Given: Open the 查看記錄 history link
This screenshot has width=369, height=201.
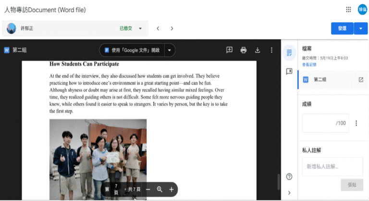Looking at the screenshot, I should (309, 64).
